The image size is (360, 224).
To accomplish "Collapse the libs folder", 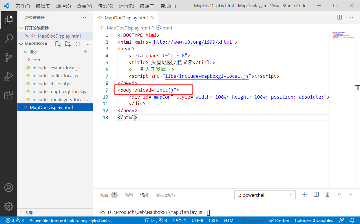I will tap(33, 52).
